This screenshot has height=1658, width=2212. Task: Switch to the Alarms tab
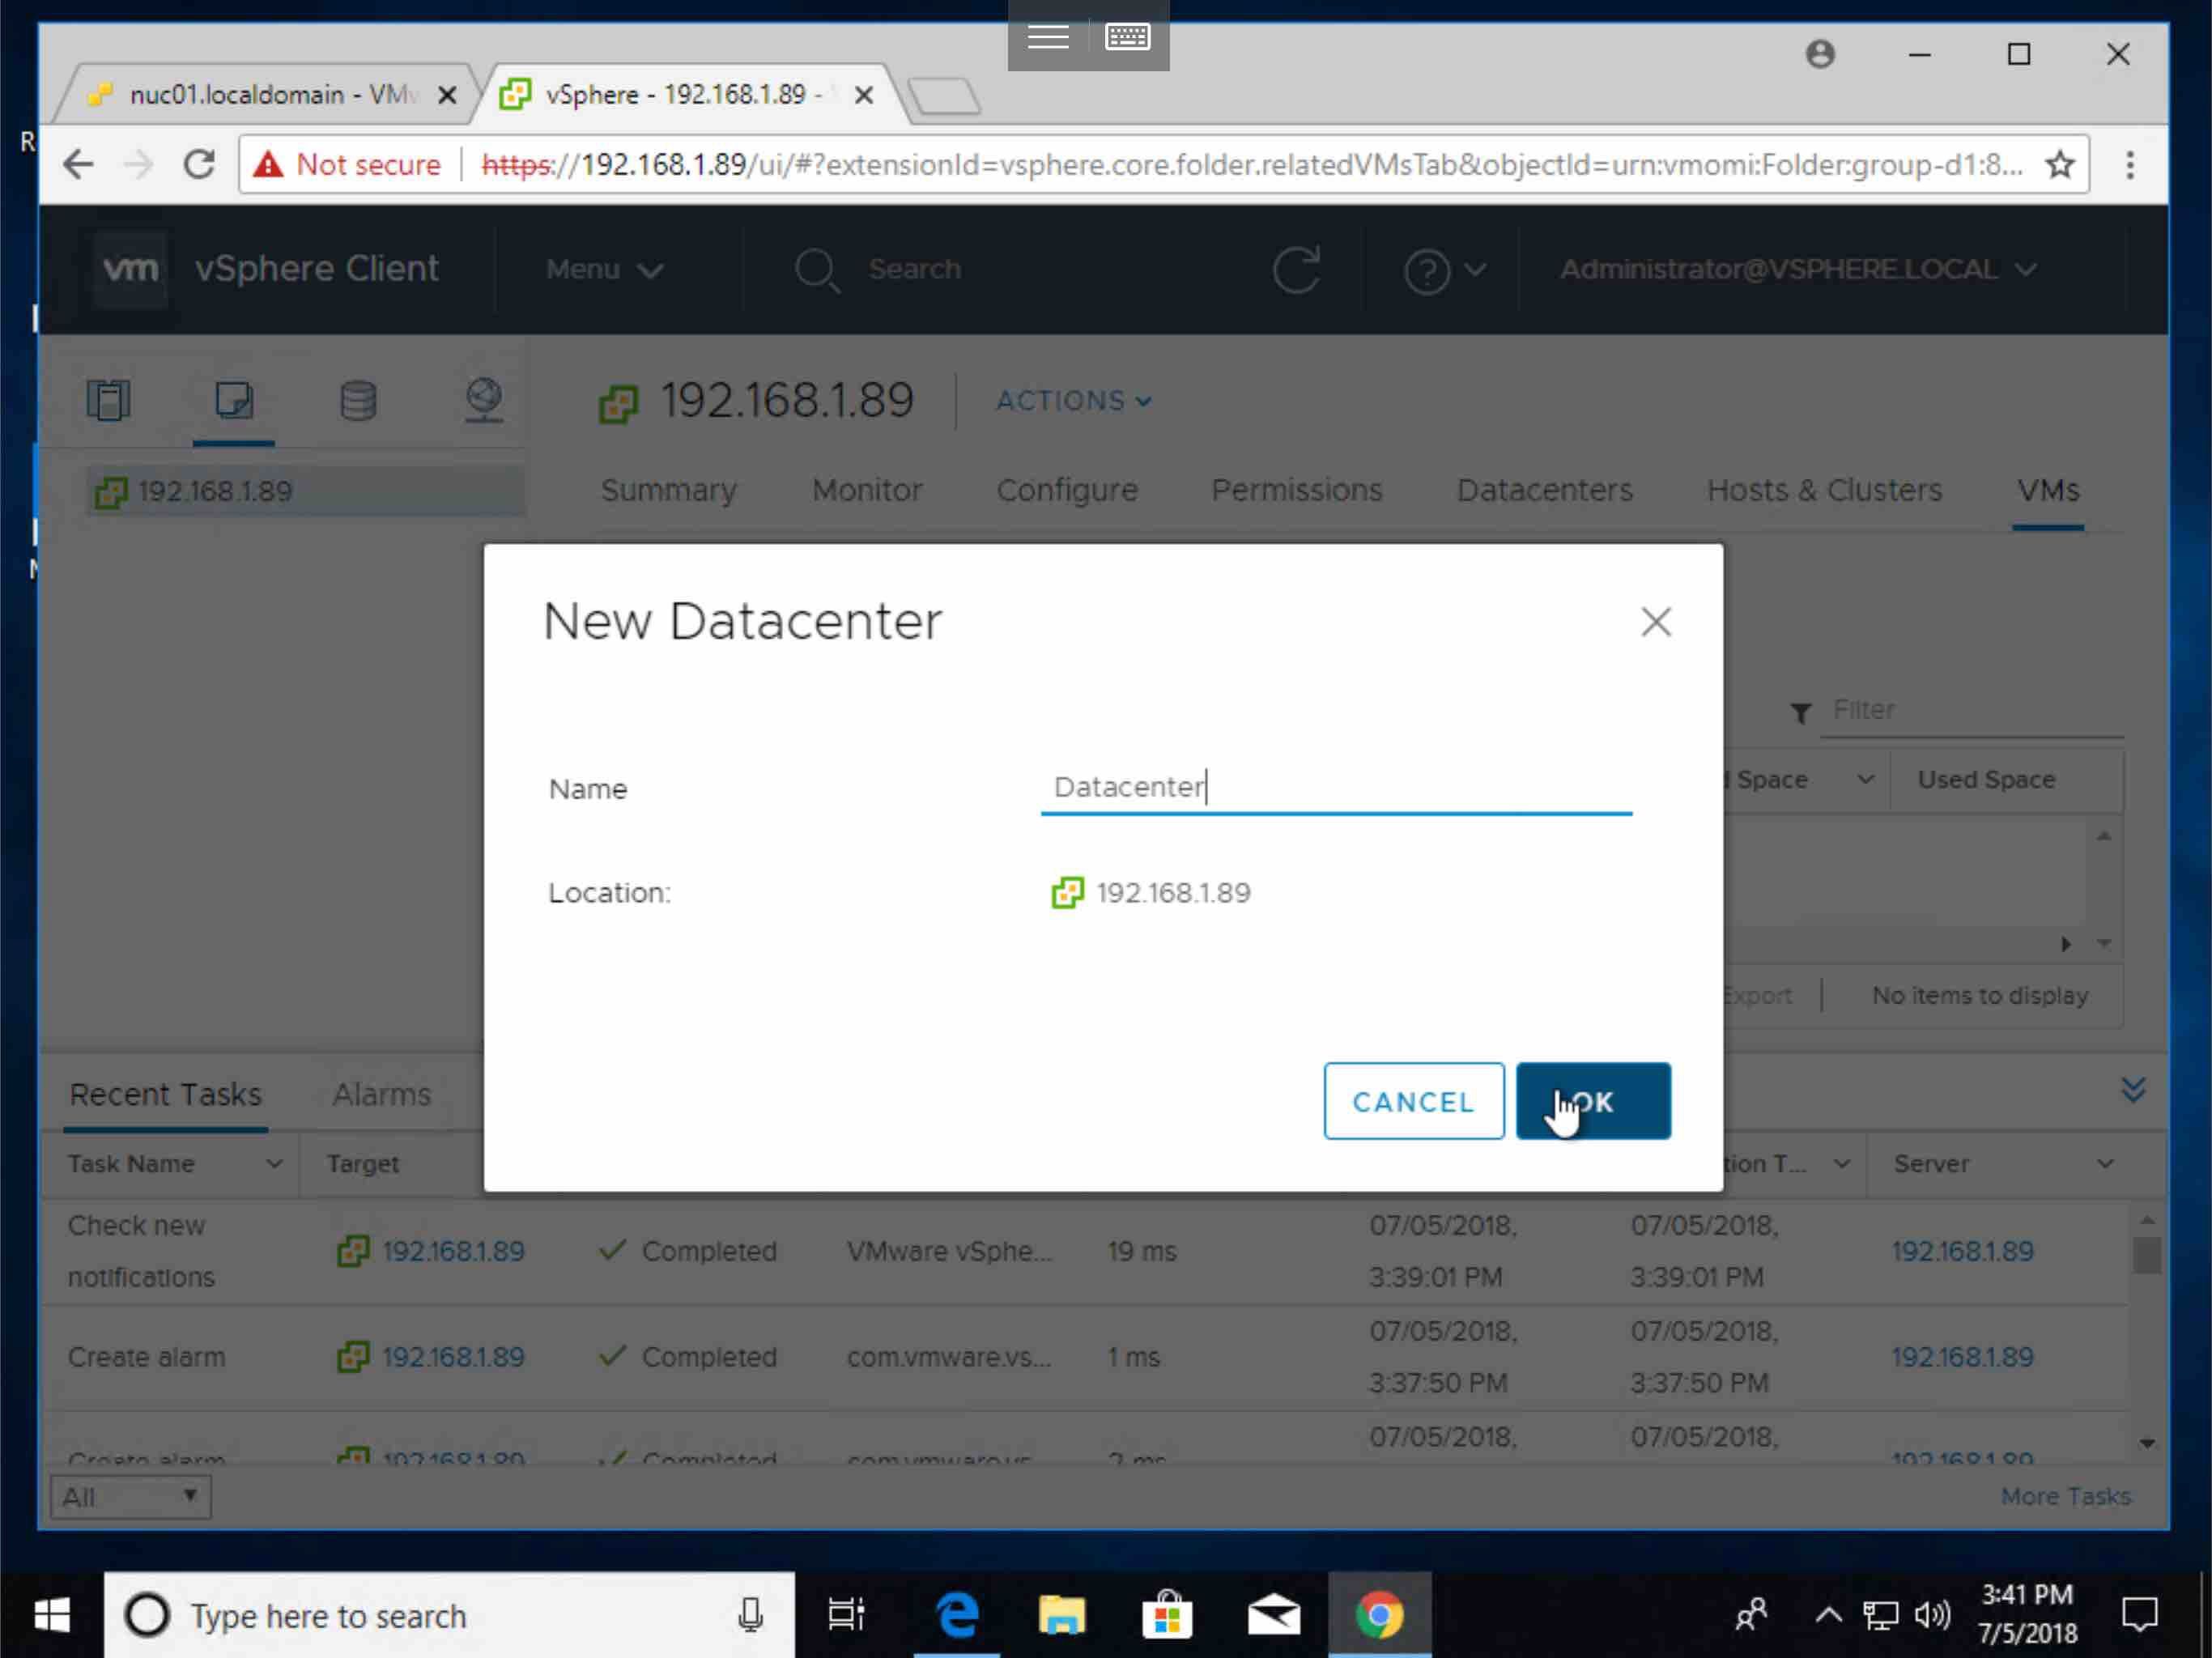click(x=381, y=1094)
